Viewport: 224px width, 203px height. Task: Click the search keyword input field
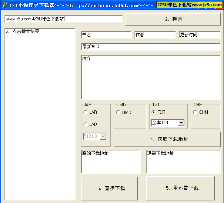tap(64, 19)
